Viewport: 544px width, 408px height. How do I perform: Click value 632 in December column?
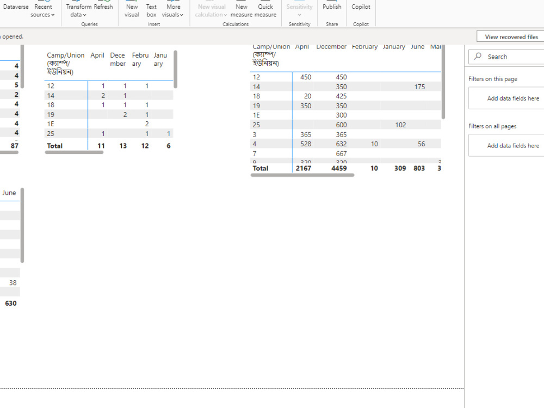click(341, 144)
